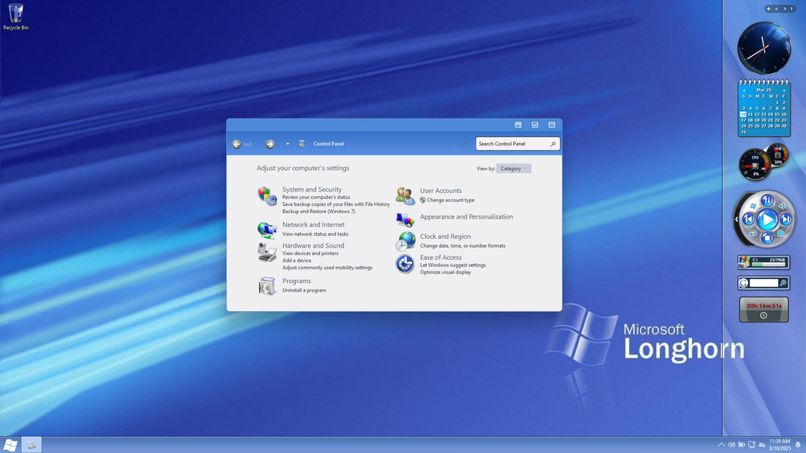The image size is (806, 453).
Task: Click the volume speaker tray icon
Action: tap(731, 445)
